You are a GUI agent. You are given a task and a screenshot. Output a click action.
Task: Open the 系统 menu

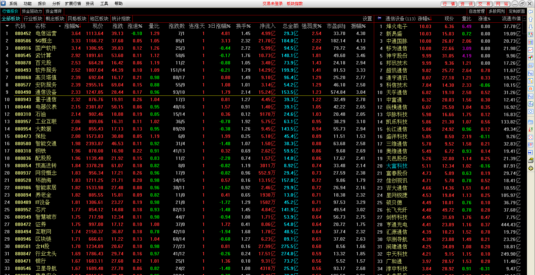(x=13, y=4)
